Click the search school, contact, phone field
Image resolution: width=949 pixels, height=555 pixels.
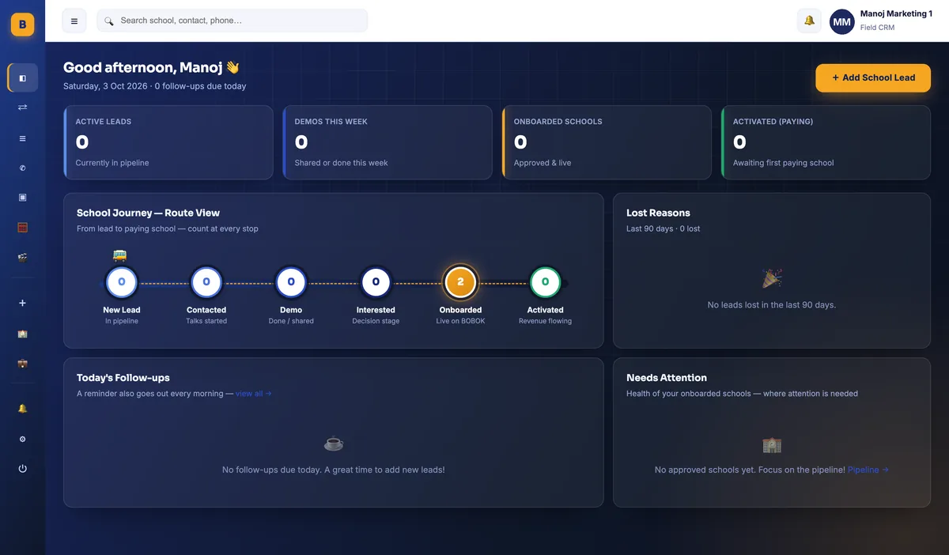[x=232, y=21]
